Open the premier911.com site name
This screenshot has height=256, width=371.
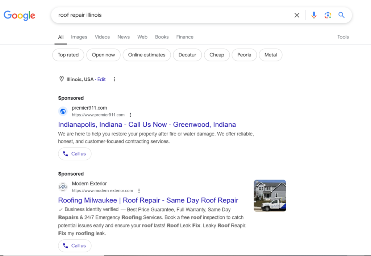pos(89,108)
